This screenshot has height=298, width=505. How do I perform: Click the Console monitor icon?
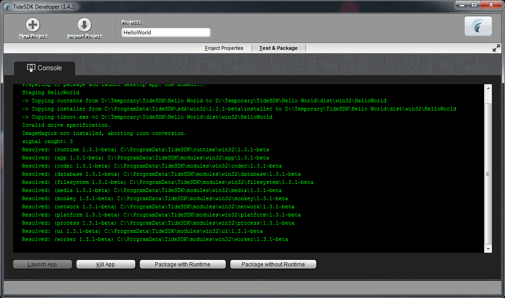(x=31, y=67)
